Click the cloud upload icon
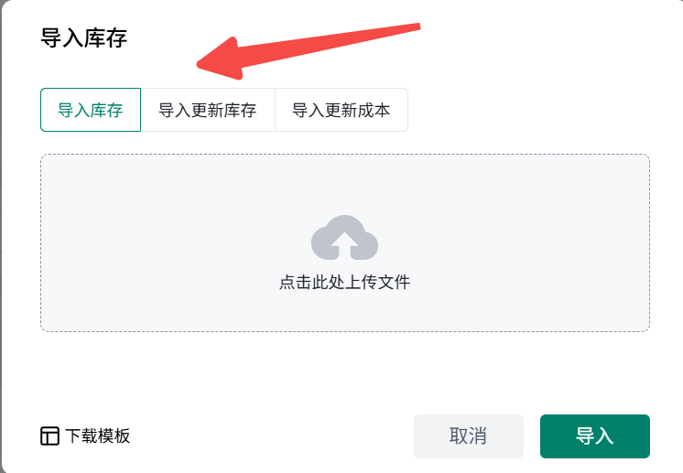 click(344, 237)
